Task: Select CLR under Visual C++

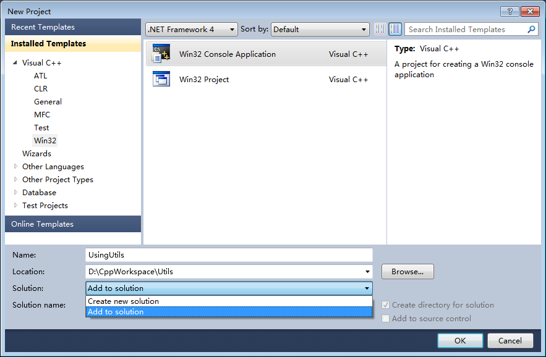Action: tap(41, 89)
